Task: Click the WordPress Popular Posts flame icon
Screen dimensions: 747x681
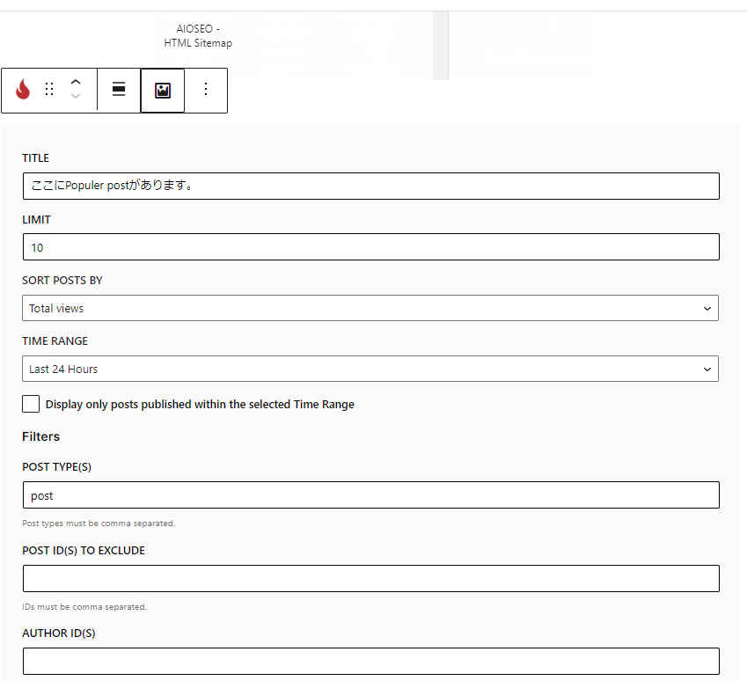Action: click(x=23, y=90)
